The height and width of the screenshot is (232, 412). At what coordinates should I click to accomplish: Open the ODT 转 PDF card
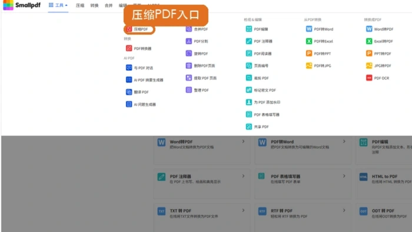pos(384,217)
